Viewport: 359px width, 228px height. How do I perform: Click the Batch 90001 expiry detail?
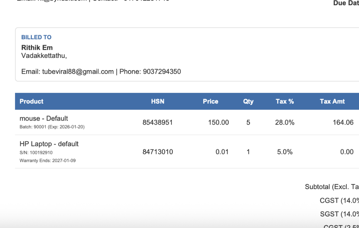click(x=52, y=127)
